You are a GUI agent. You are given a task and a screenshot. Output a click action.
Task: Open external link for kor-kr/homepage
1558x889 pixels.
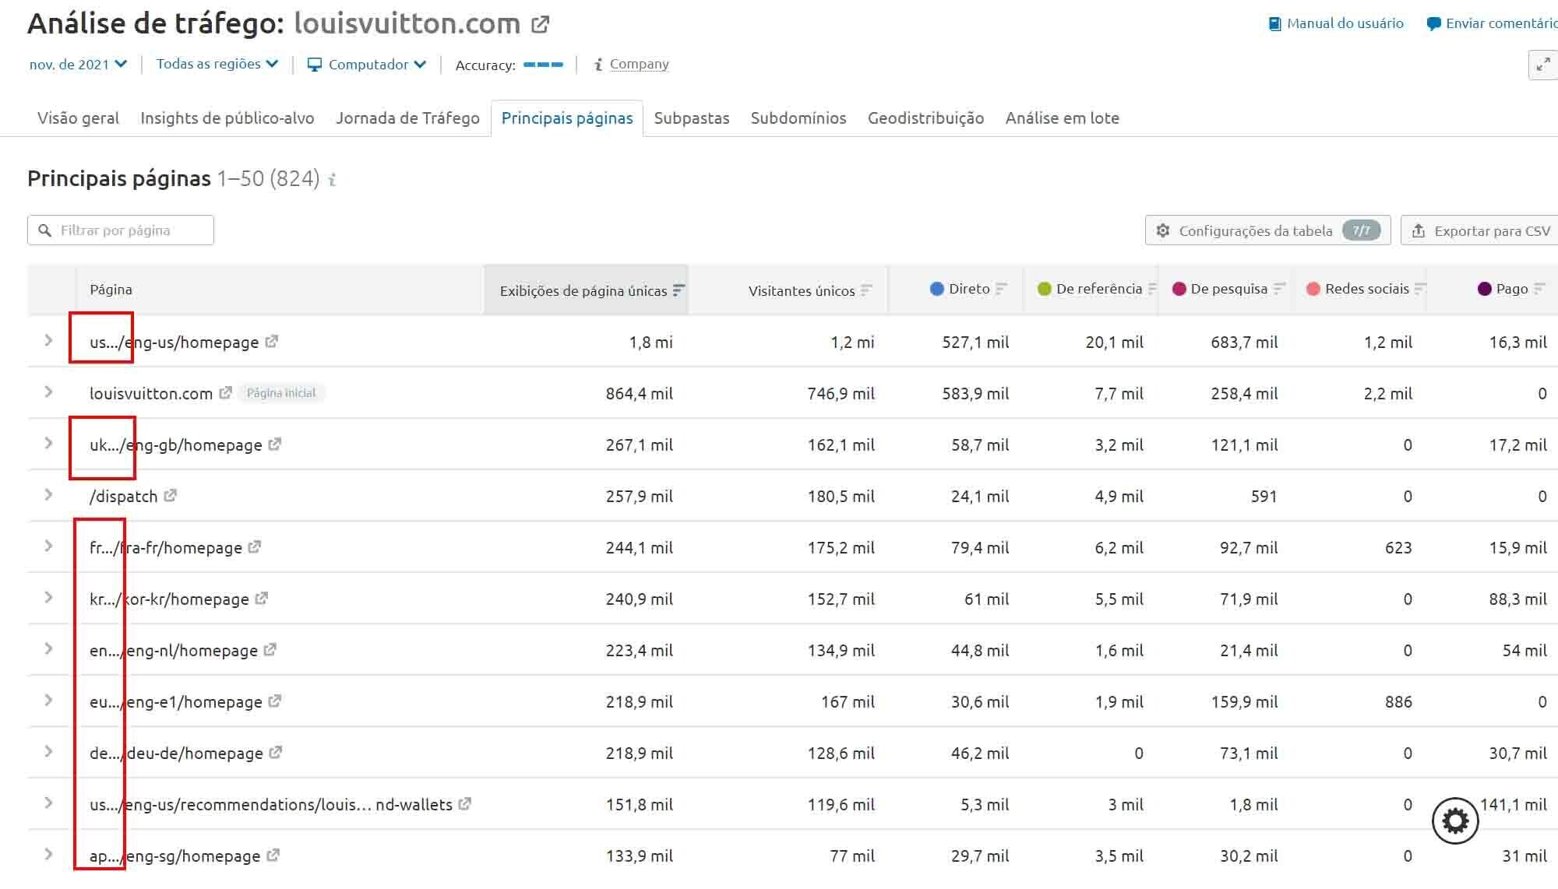(261, 599)
